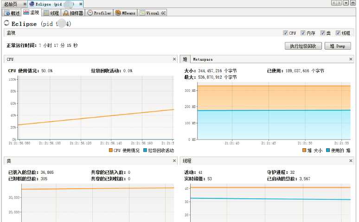
Task: Click the orange CPU 使用情况 legend swatch
Action: coord(110,150)
